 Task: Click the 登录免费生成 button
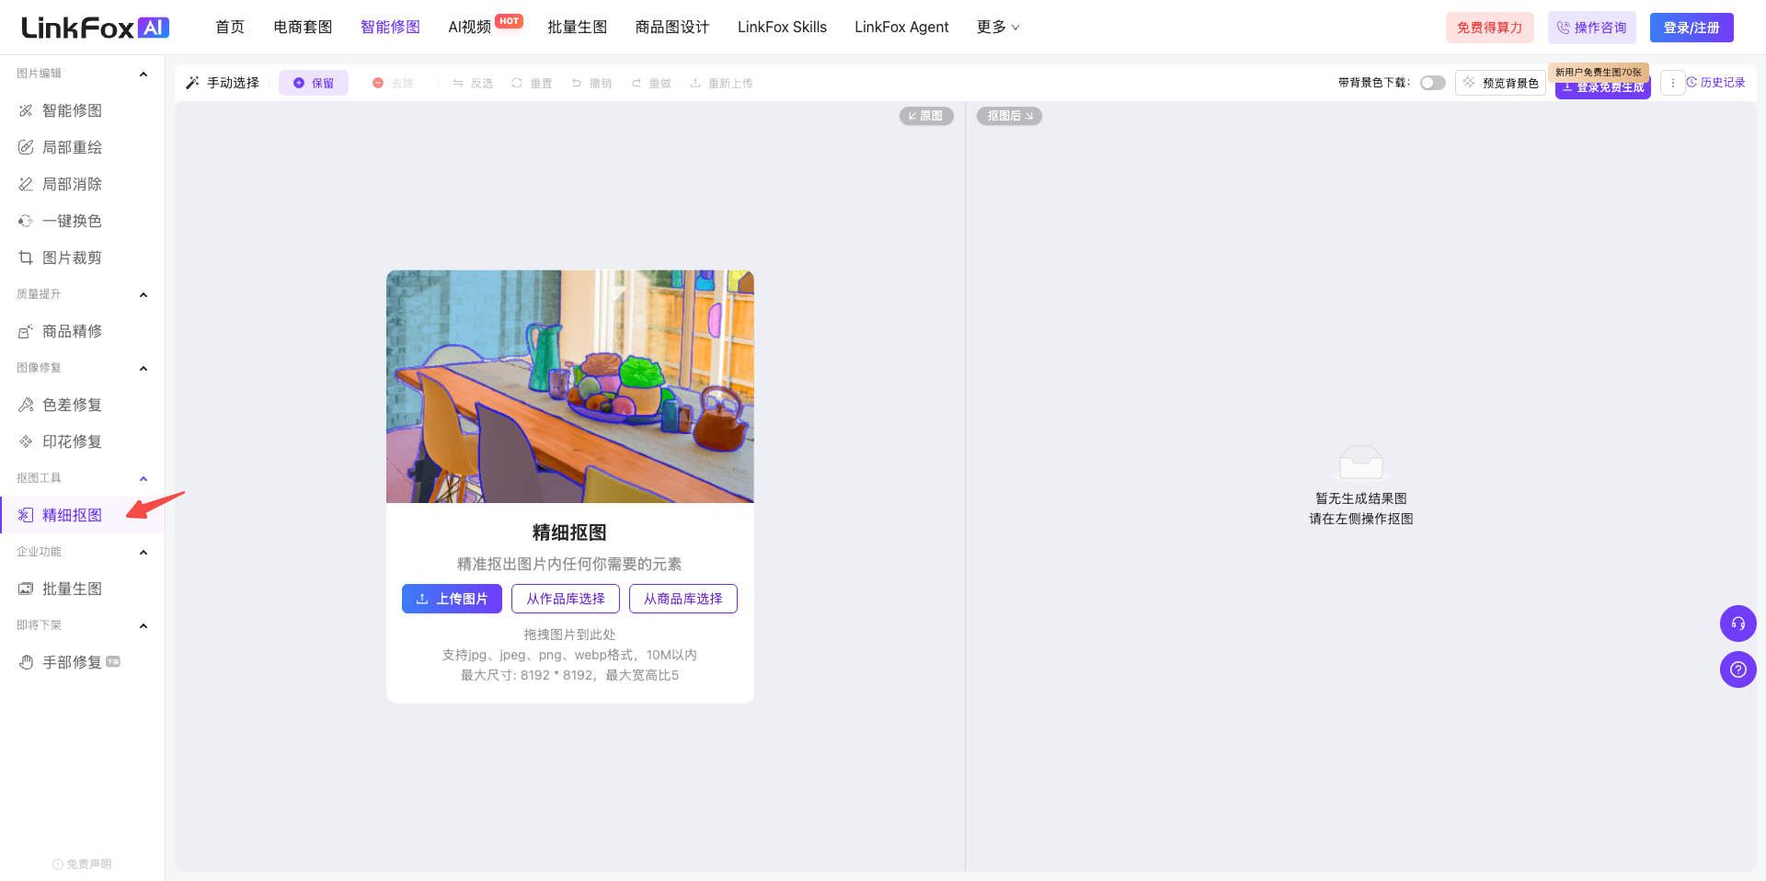1603,88
